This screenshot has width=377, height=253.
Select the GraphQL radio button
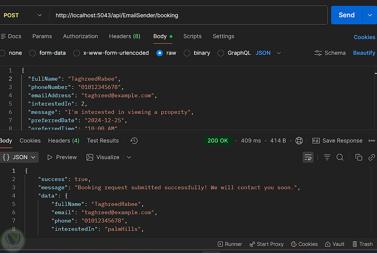[x=221, y=53]
